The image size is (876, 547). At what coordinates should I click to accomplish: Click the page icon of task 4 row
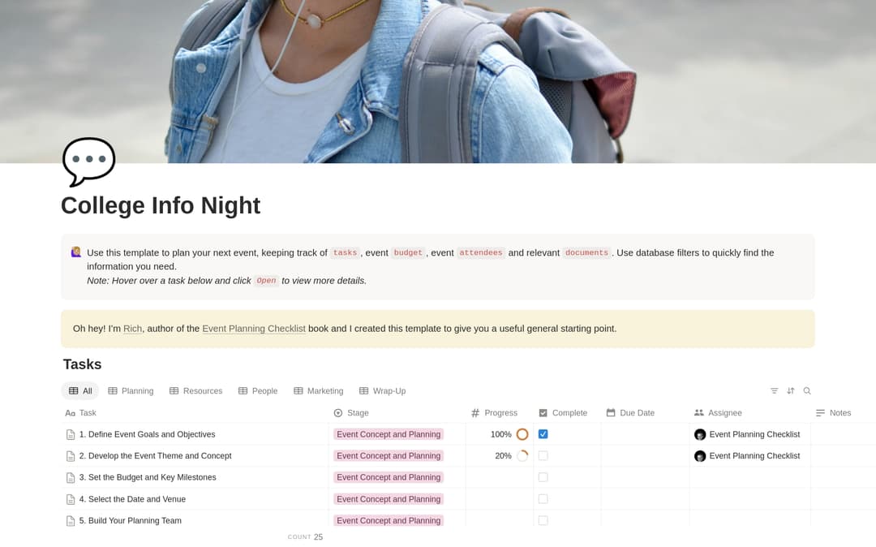click(x=71, y=499)
